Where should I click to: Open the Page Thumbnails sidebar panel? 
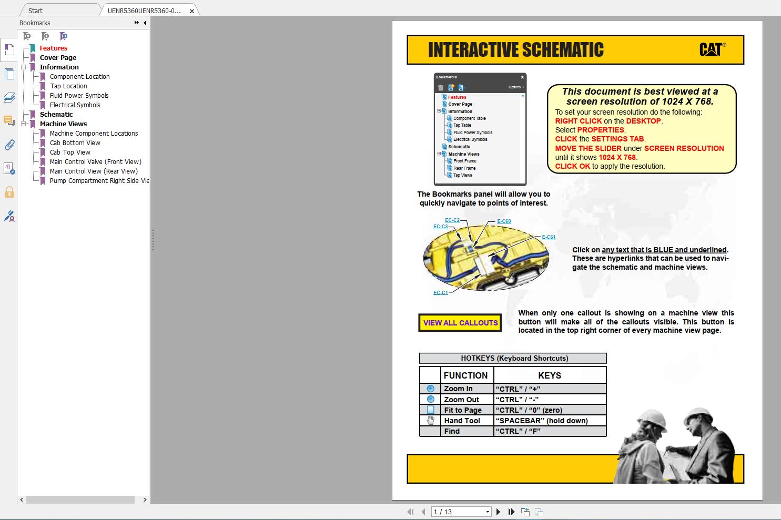coord(9,74)
